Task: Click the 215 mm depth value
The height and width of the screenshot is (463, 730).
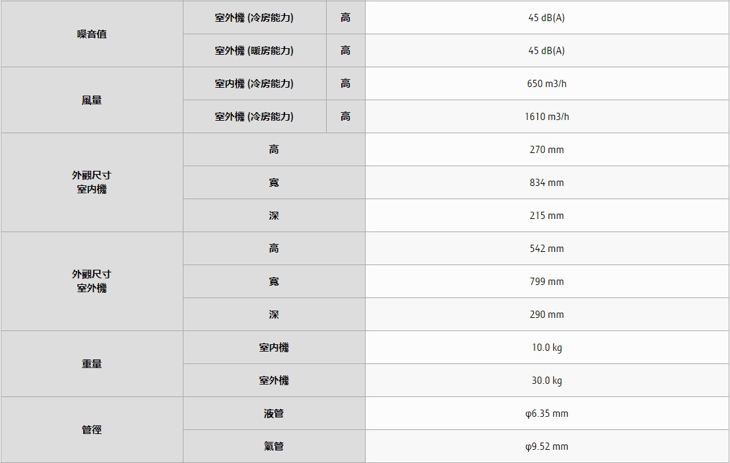Action: click(x=547, y=216)
